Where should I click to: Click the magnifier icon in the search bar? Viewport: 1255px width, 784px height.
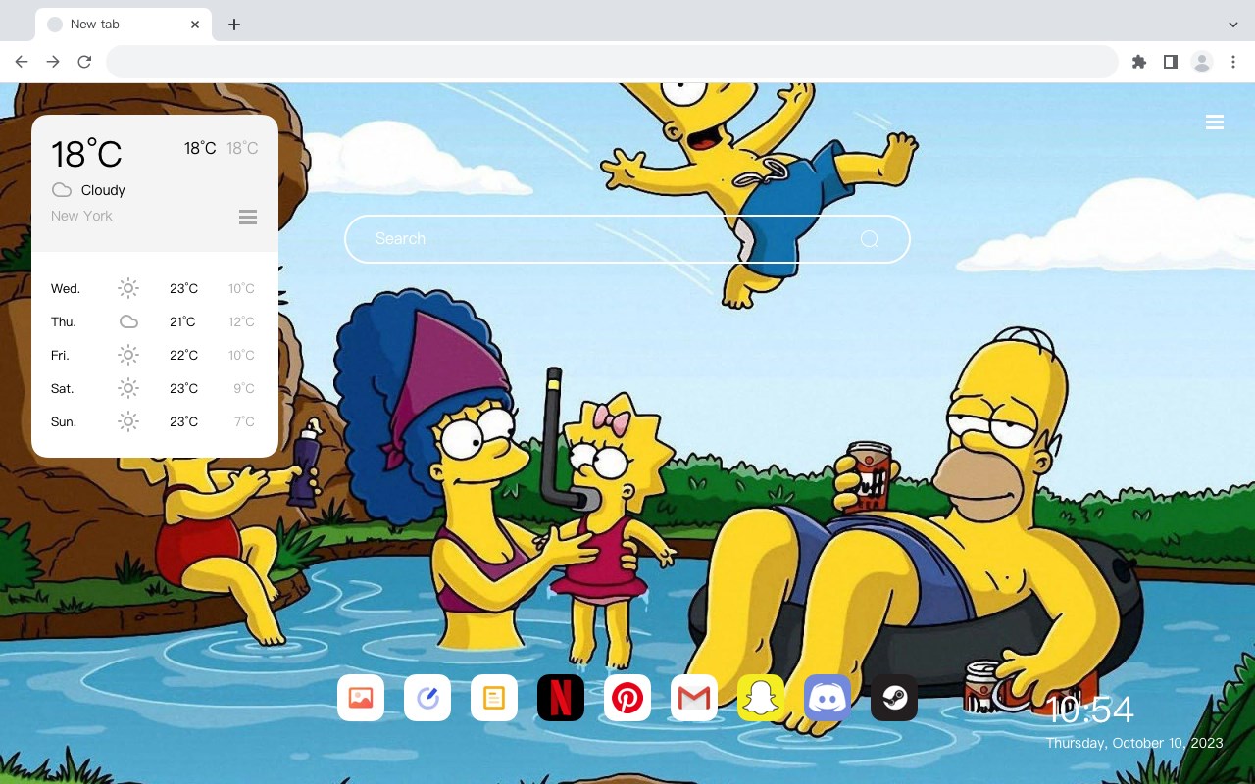coord(869,239)
